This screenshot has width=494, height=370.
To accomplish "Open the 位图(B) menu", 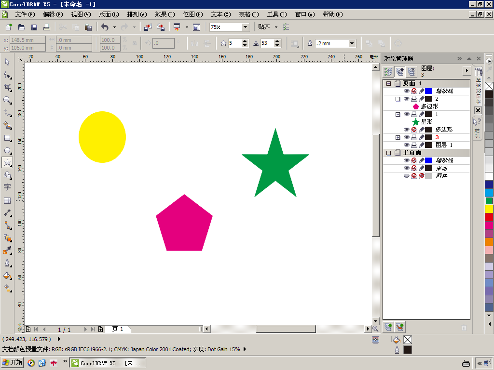I will pos(193,14).
